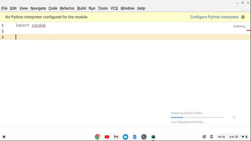
Task: Place cursor on the word random
Action: [38, 25]
